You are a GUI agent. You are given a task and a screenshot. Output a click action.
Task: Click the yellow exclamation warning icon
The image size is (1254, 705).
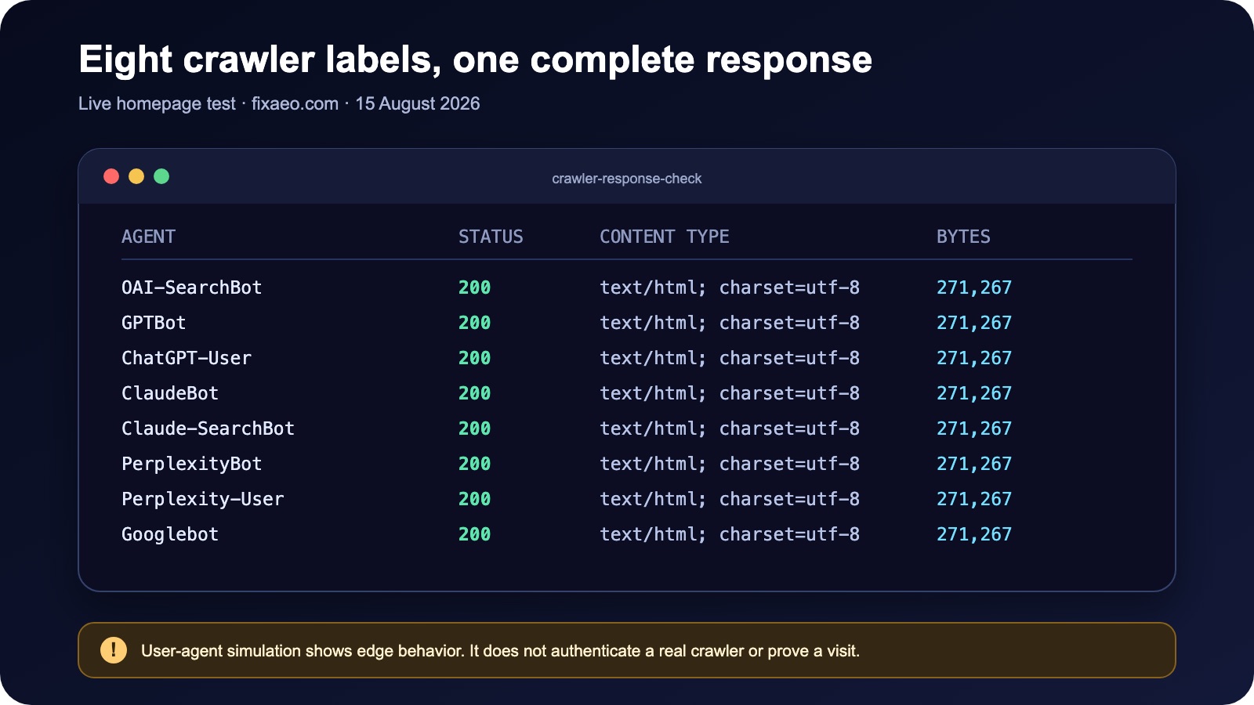pyautogui.click(x=114, y=650)
